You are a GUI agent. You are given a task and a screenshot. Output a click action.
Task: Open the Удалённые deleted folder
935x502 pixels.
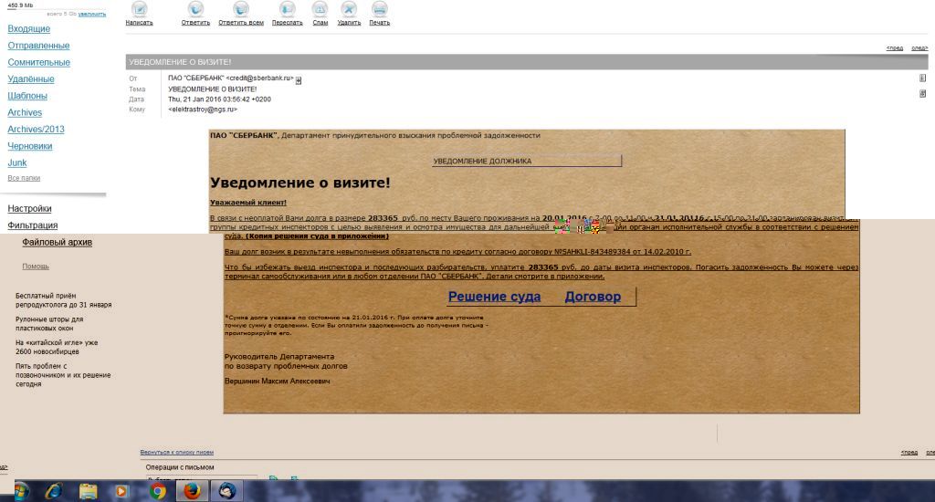click(30, 78)
